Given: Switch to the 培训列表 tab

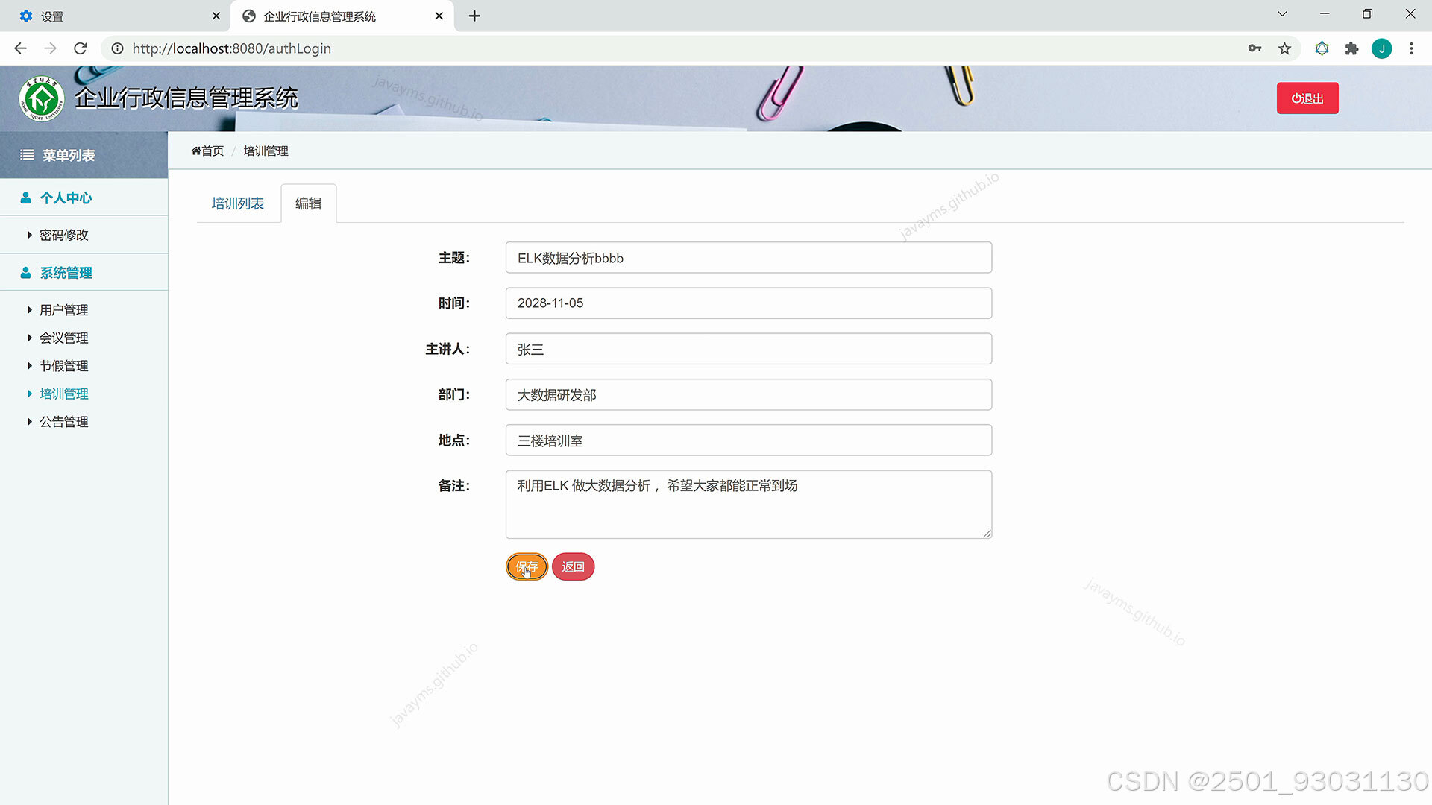Looking at the screenshot, I should tap(238, 203).
